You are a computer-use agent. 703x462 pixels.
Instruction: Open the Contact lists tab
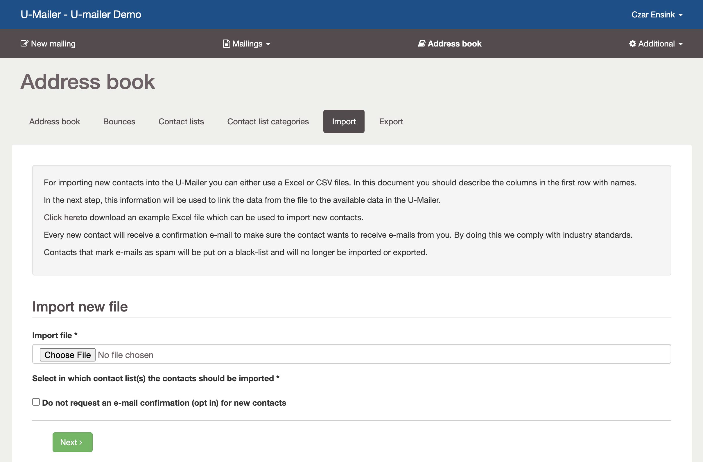point(181,121)
